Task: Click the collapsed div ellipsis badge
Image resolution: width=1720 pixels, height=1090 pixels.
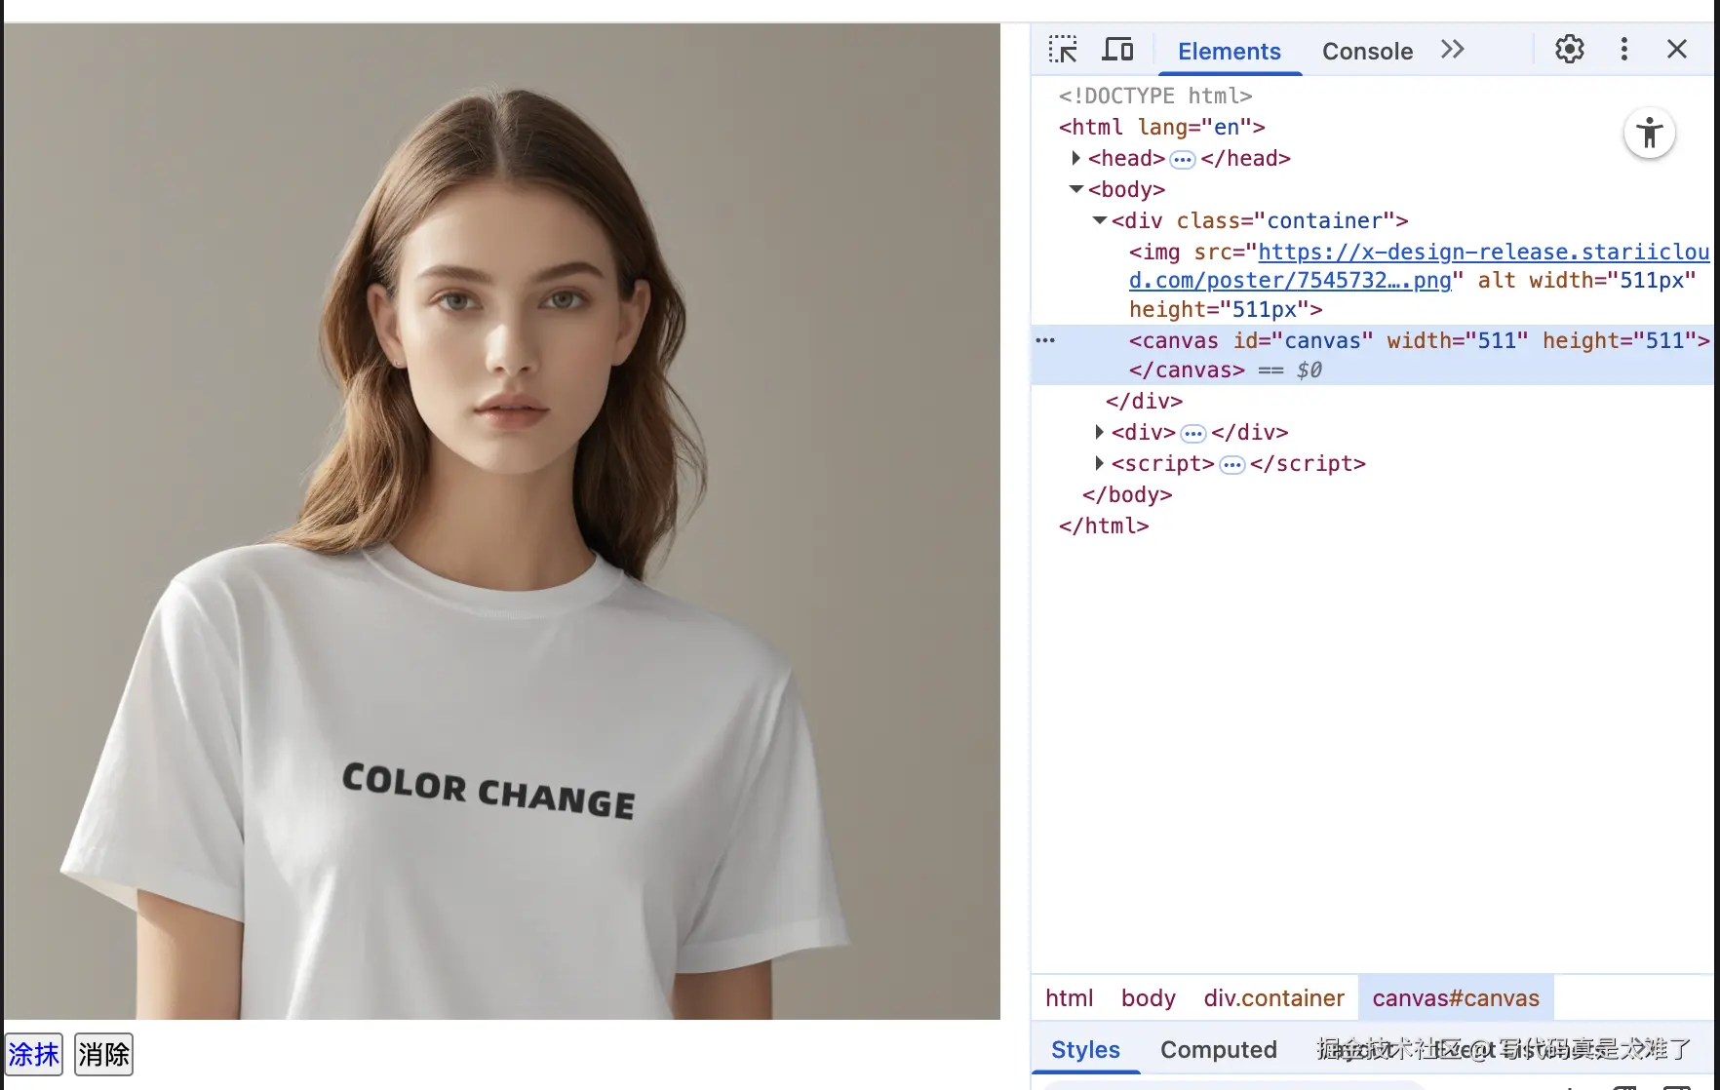Action: pos(1193,433)
